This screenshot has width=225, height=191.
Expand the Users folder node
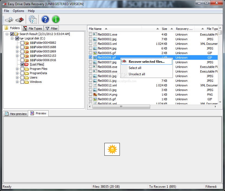(x=17, y=77)
